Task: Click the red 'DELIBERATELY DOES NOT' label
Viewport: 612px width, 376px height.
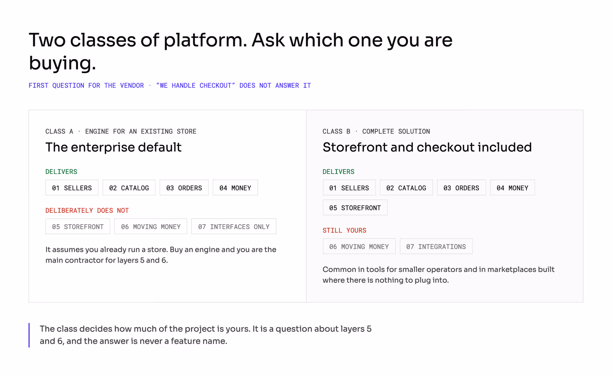Action: [87, 211]
